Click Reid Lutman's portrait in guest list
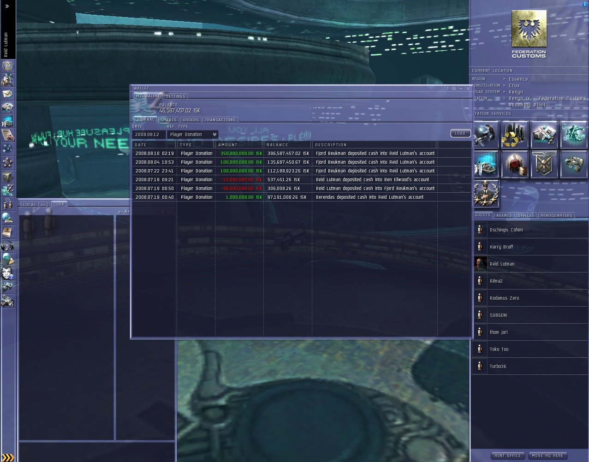 (x=481, y=264)
